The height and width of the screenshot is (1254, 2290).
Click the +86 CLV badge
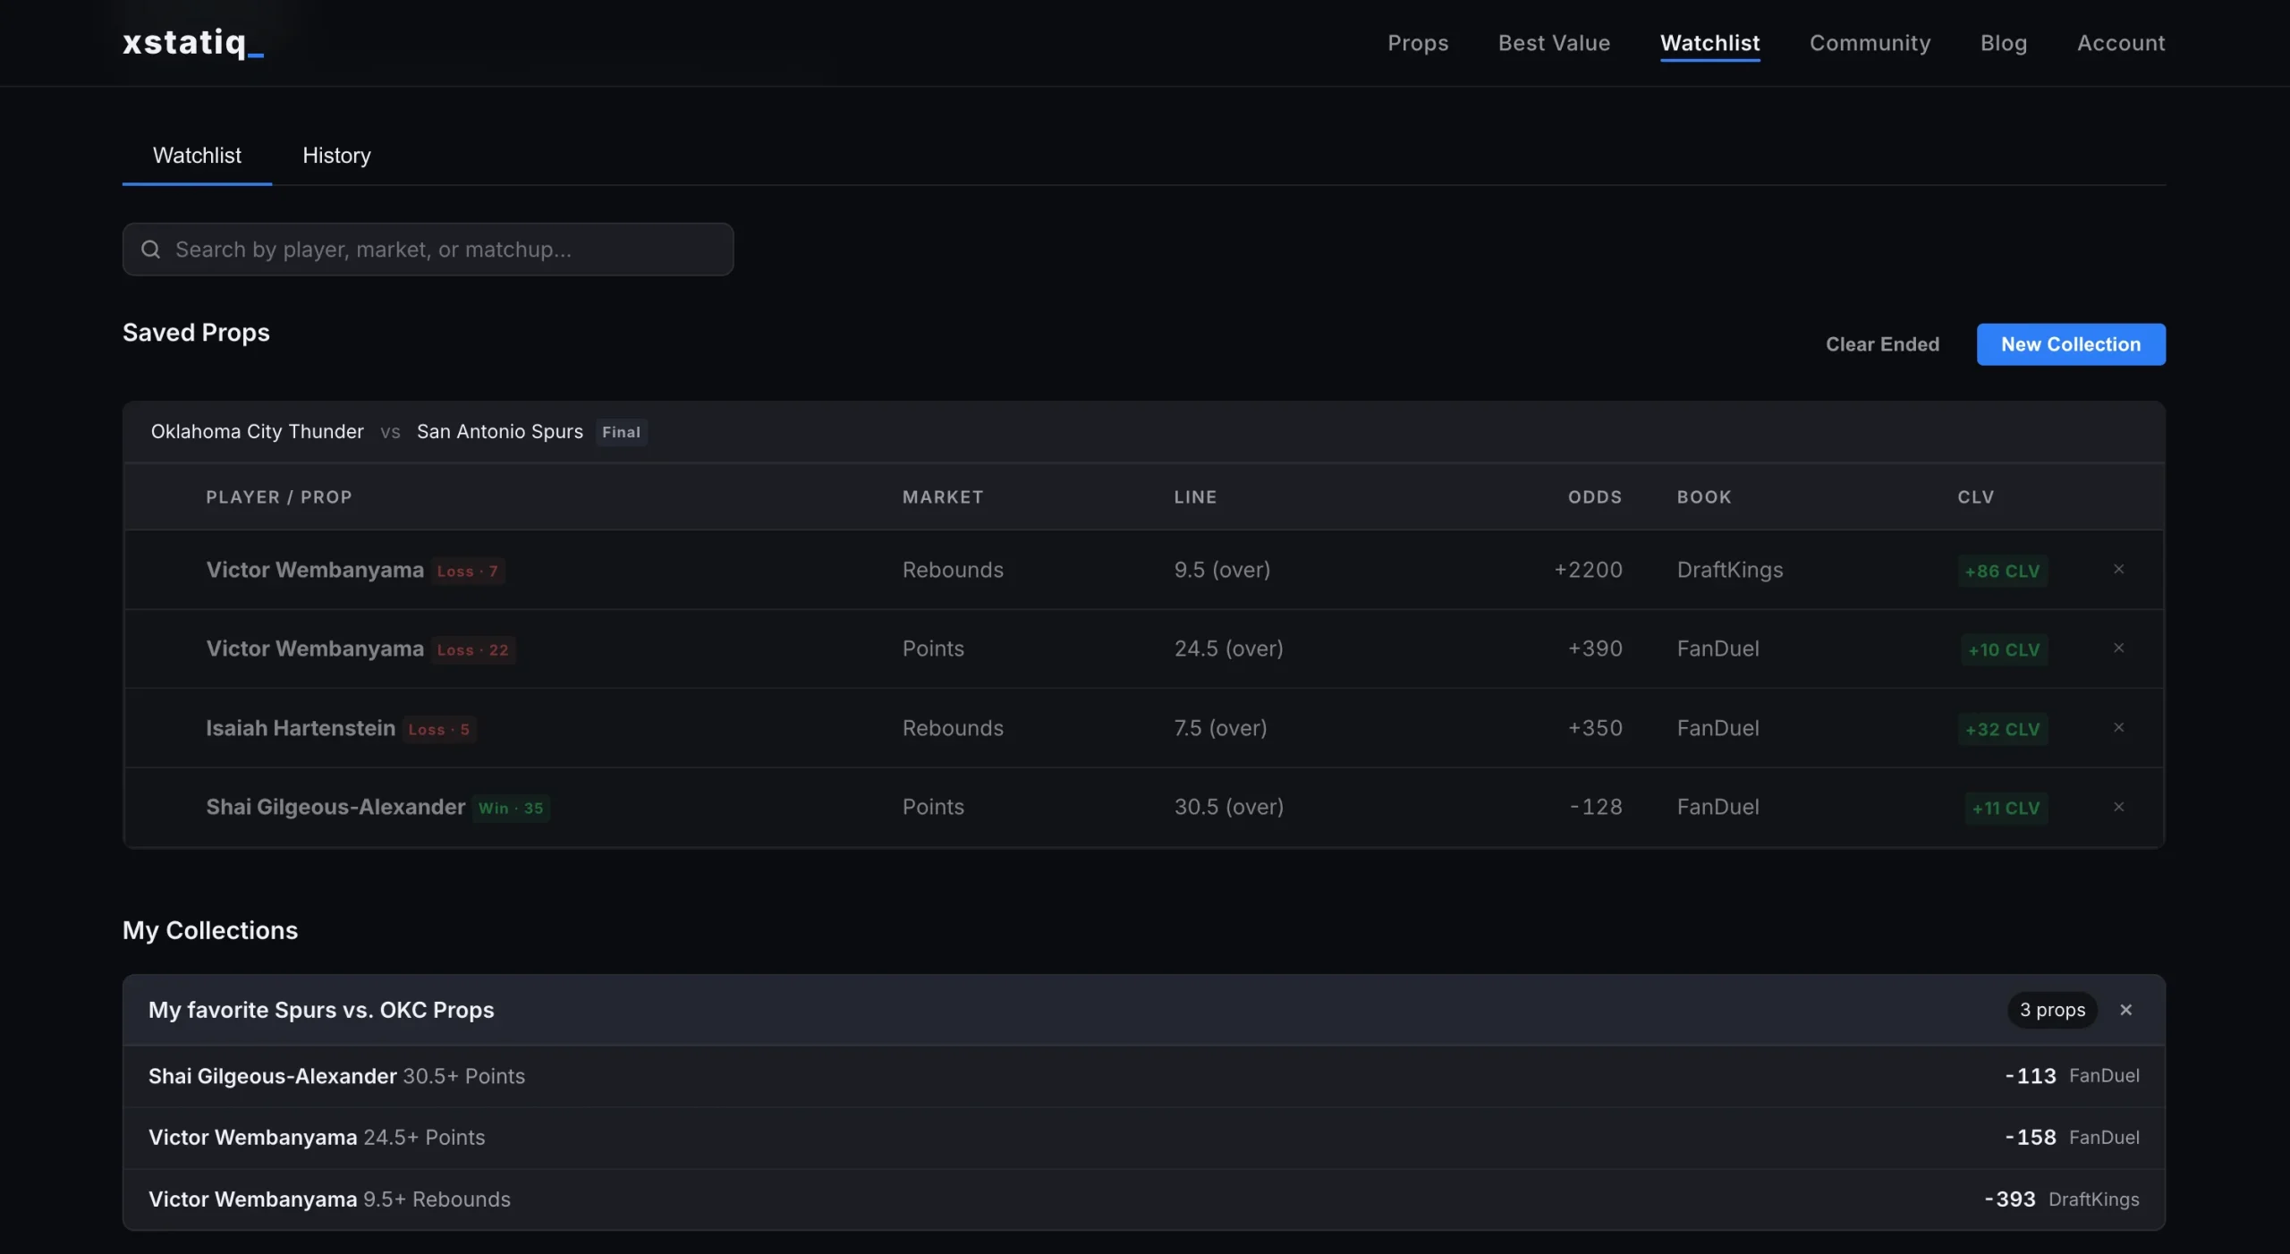[2002, 571]
